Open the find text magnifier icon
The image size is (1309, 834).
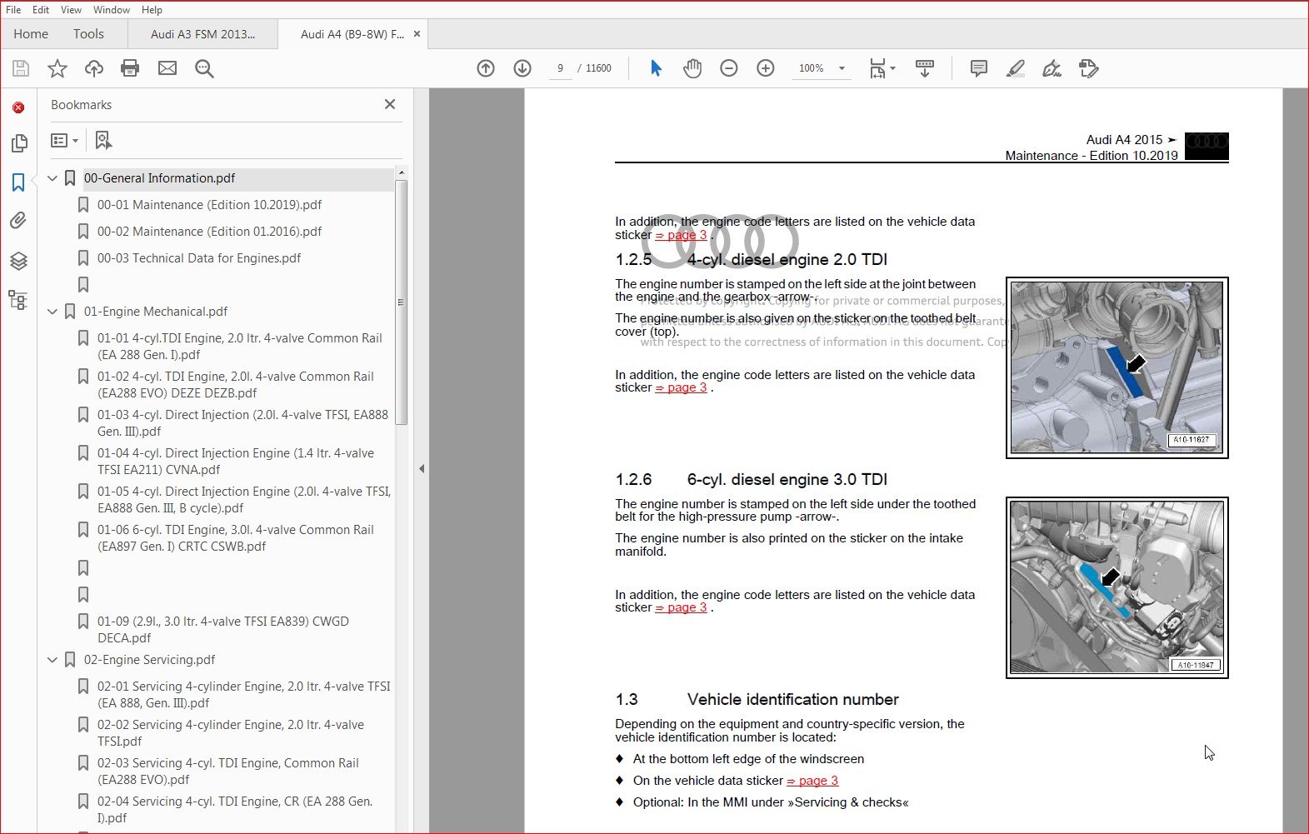point(204,68)
